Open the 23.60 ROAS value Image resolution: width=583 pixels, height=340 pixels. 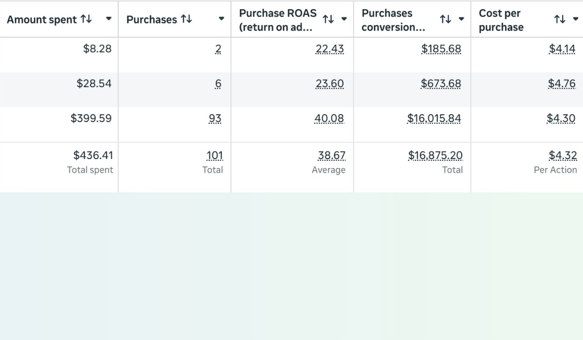pyautogui.click(x=329, y=84)
